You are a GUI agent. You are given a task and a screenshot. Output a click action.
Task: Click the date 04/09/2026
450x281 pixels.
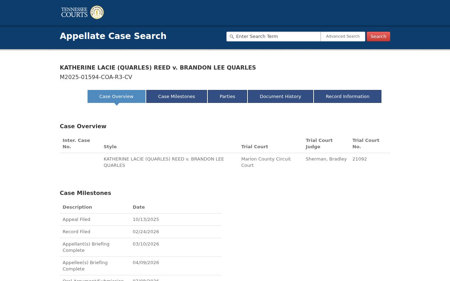coord(146,263)
